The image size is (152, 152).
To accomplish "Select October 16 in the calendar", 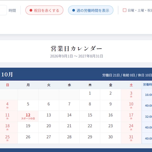I will click(111, 116).
